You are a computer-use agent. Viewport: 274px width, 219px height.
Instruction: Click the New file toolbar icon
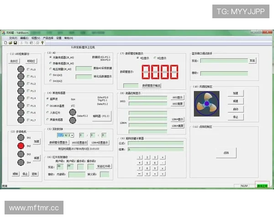[x=5, y=42]
